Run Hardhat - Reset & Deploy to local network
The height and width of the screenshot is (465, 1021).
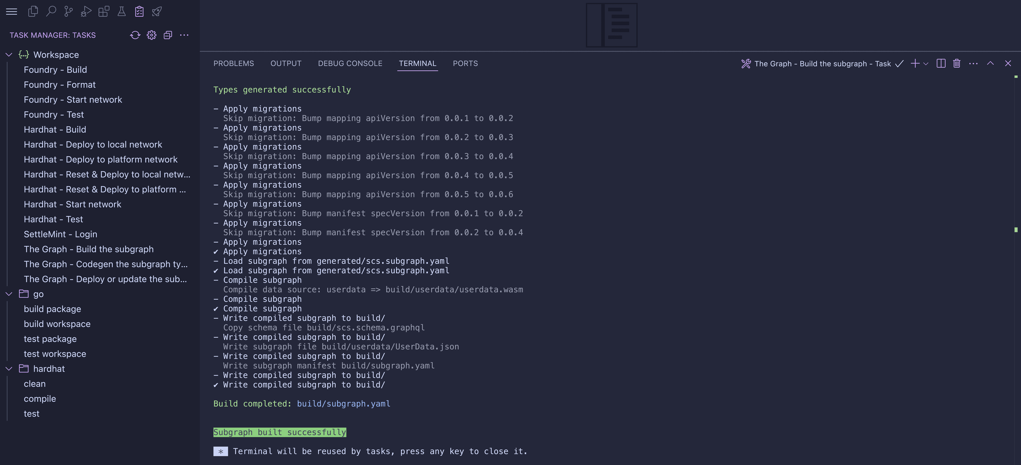coord(107,174)
